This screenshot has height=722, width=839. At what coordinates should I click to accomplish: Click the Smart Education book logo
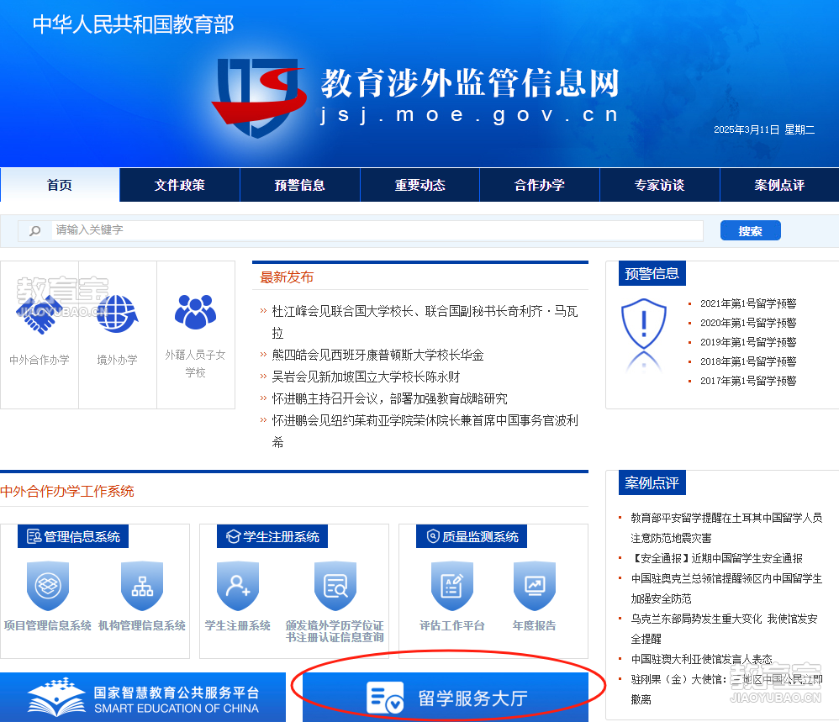56,697
